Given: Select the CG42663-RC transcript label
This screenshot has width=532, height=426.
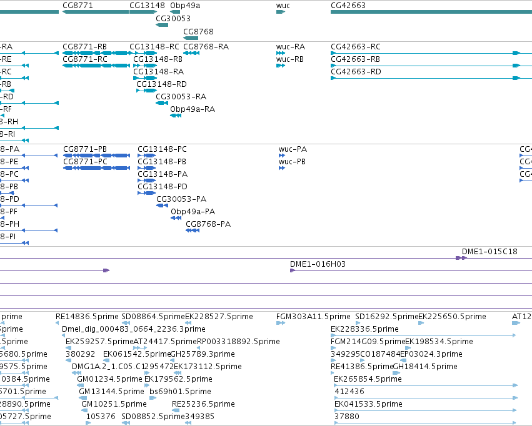Looking at the screenshot, I should click(x=356, y=46).
